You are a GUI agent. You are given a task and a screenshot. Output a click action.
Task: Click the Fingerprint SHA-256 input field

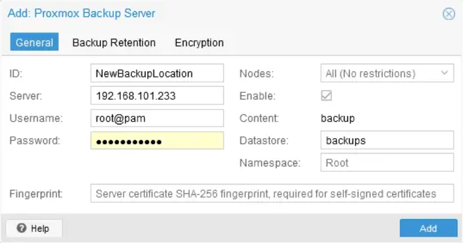click(276, 194)
